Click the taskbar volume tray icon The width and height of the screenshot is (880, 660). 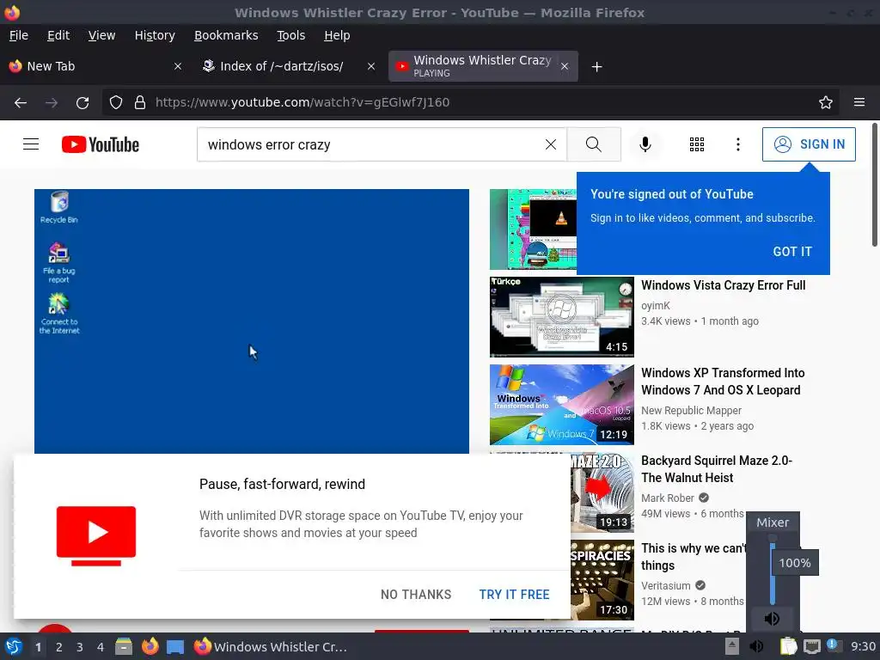[756, 646]
